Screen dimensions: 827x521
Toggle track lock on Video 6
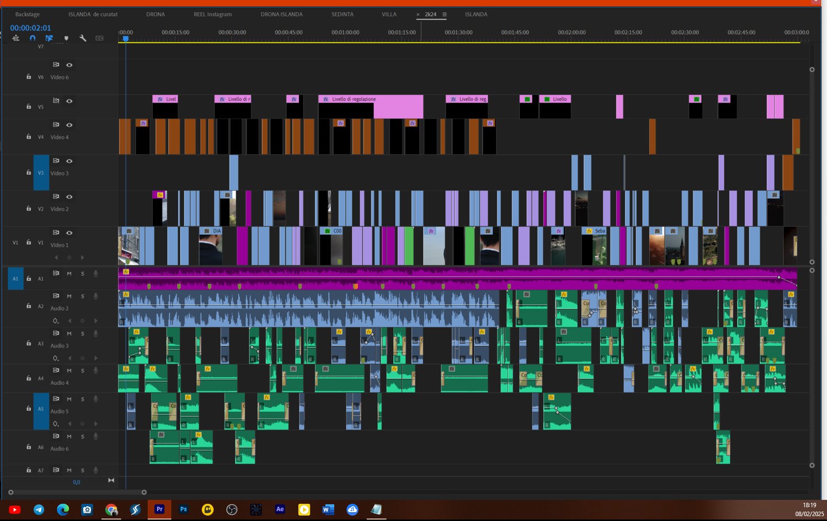coord(29,77)
